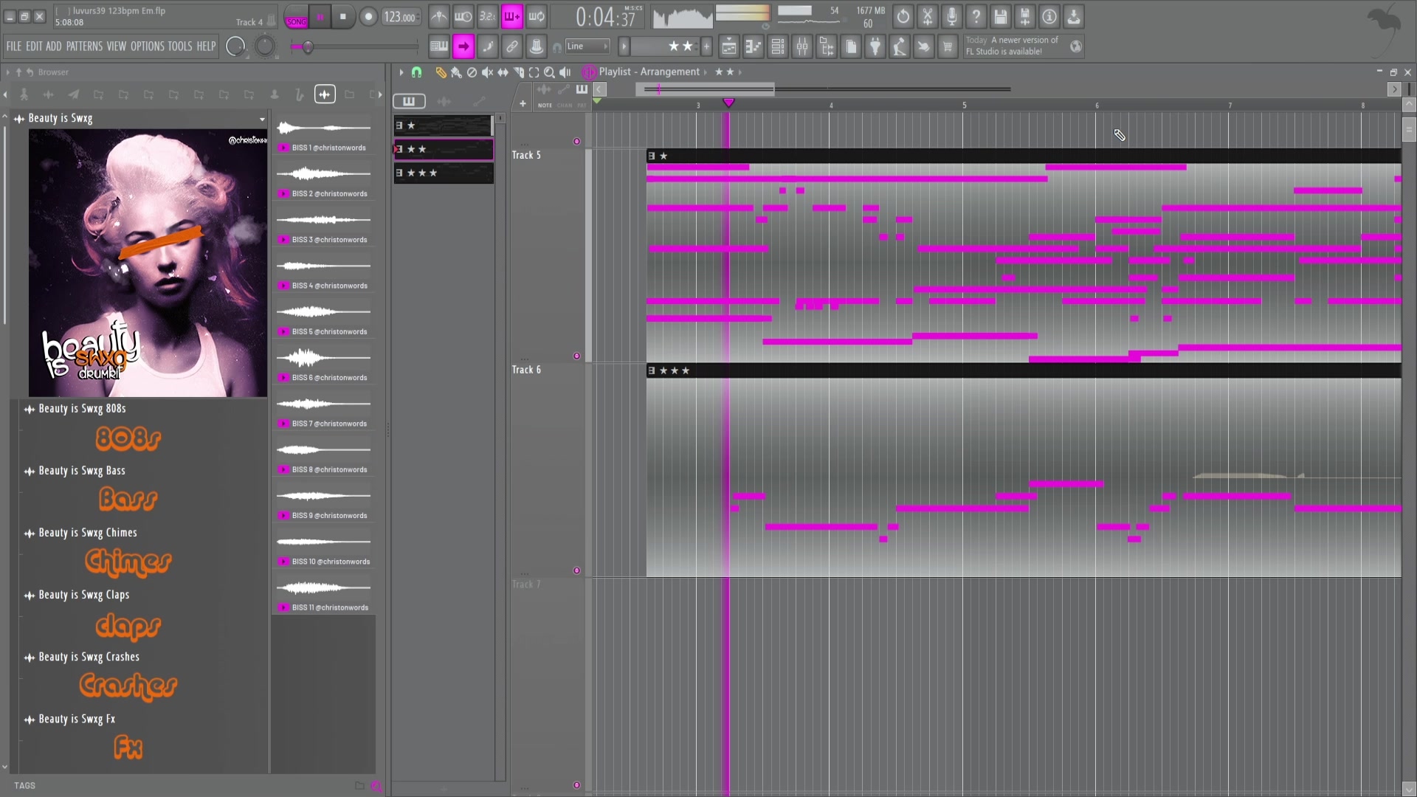
Task: Click the record button
Action: (368, 16)
